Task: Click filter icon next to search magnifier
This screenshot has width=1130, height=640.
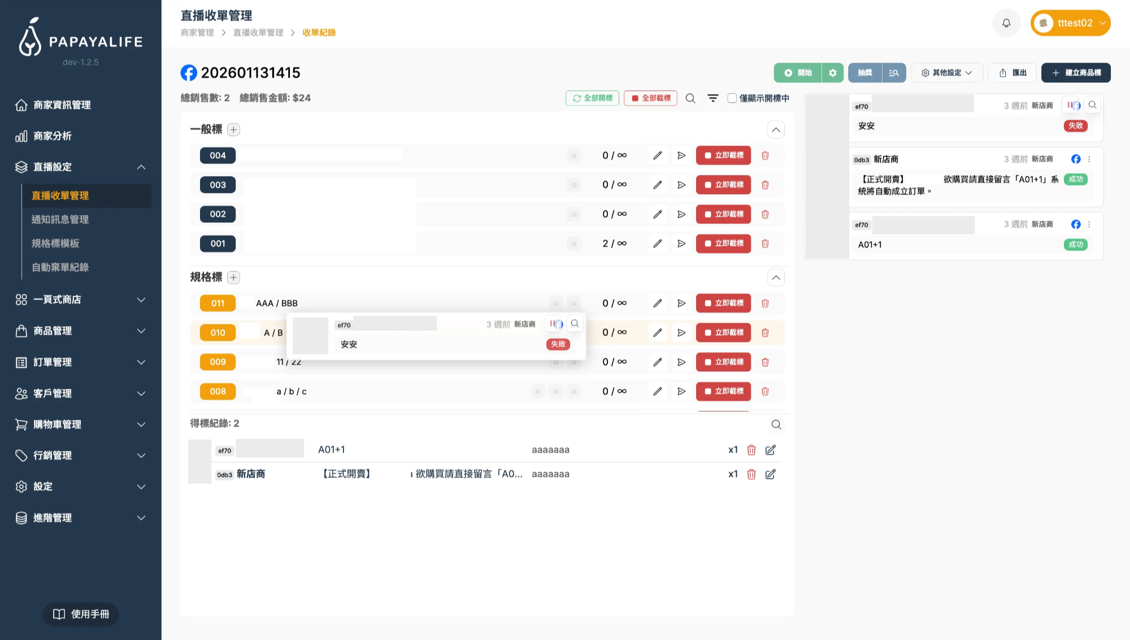Action: click(x=713, y=98)
